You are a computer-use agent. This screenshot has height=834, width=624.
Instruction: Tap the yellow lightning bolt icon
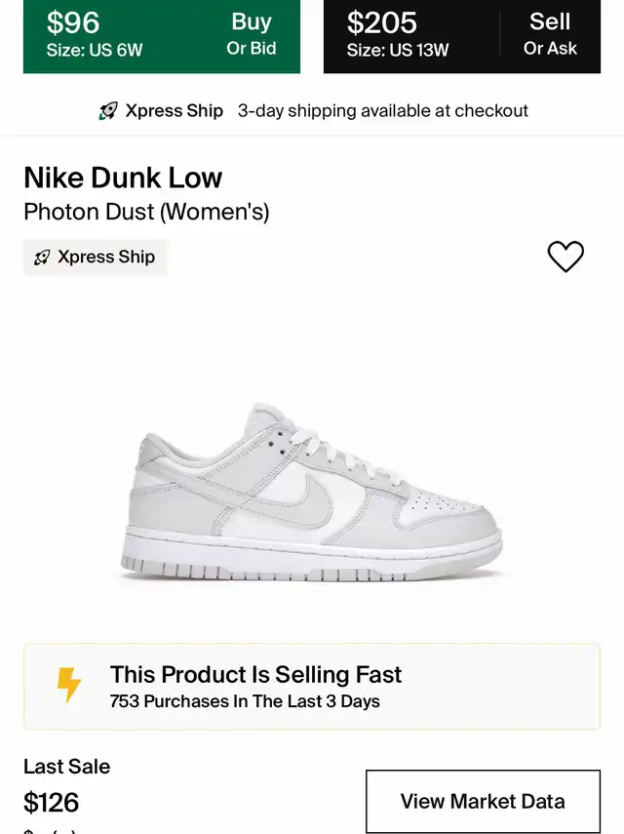point(69,686)
